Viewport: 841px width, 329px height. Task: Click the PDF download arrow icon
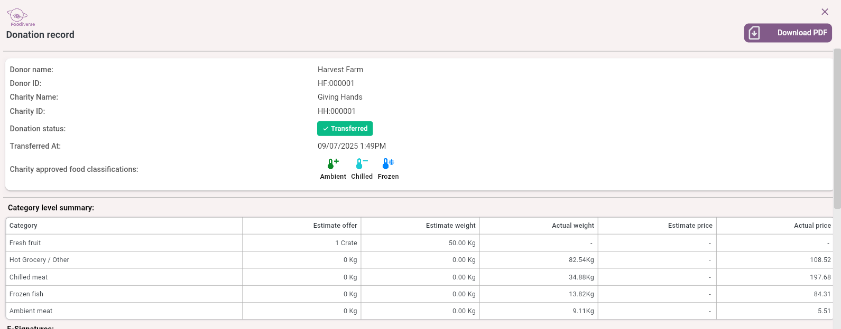coord(754,33)
